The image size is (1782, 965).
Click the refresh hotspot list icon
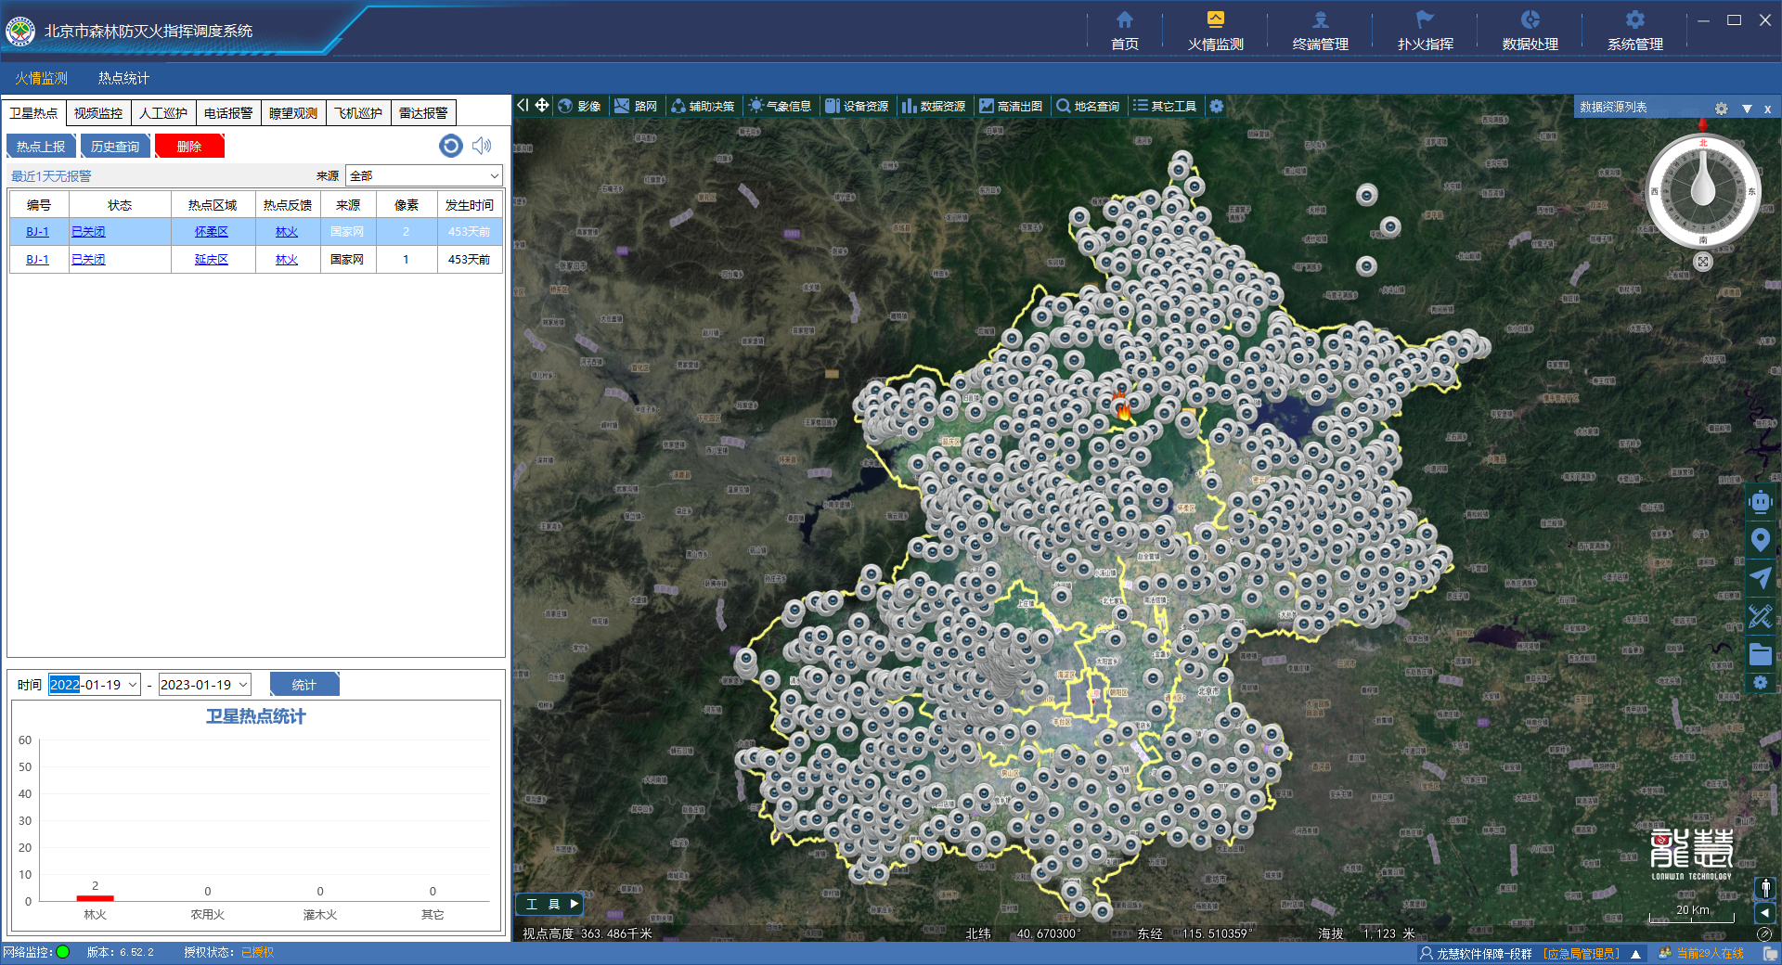pos(451,146)
